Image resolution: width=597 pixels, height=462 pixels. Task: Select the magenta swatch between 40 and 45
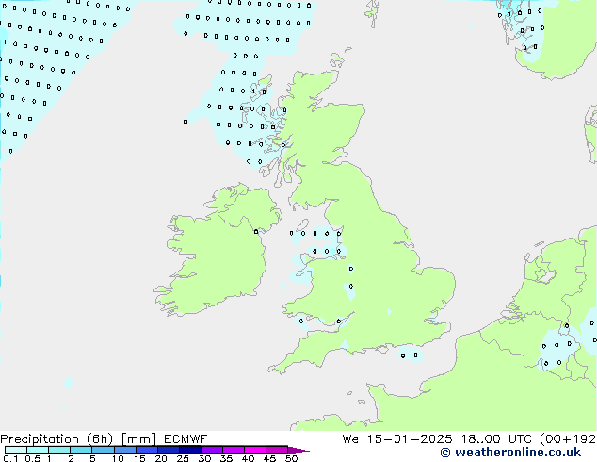tap(255, 450)
